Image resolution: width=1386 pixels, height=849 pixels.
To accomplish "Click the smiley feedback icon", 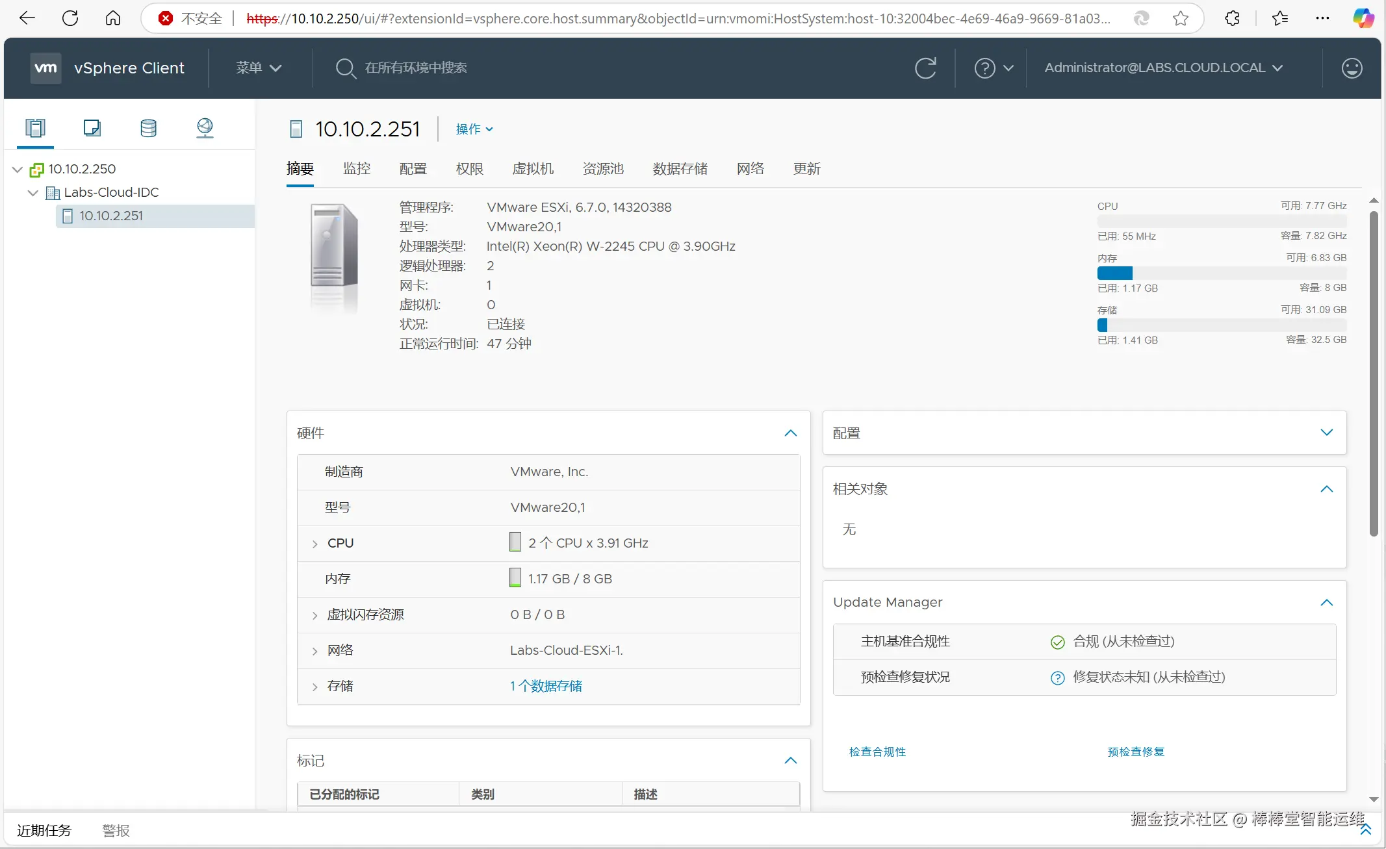I will [1352, 68].
